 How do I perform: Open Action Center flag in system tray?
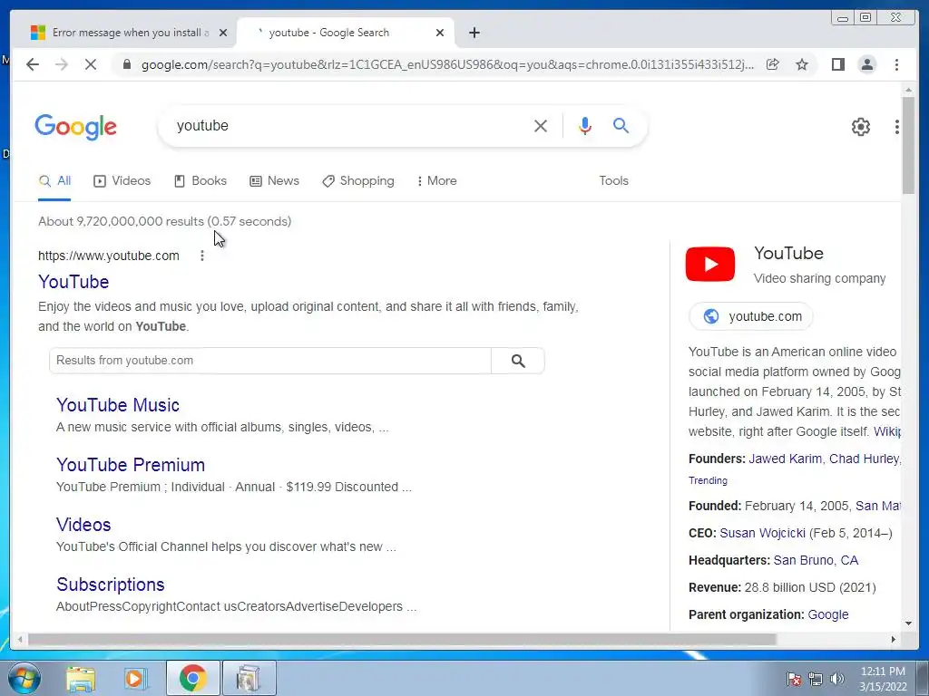[794, 679]
